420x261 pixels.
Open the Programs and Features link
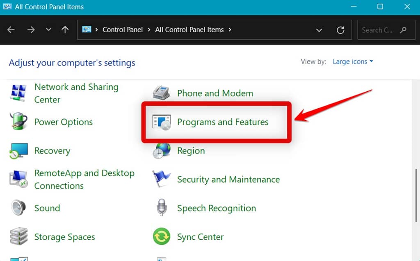223,122
